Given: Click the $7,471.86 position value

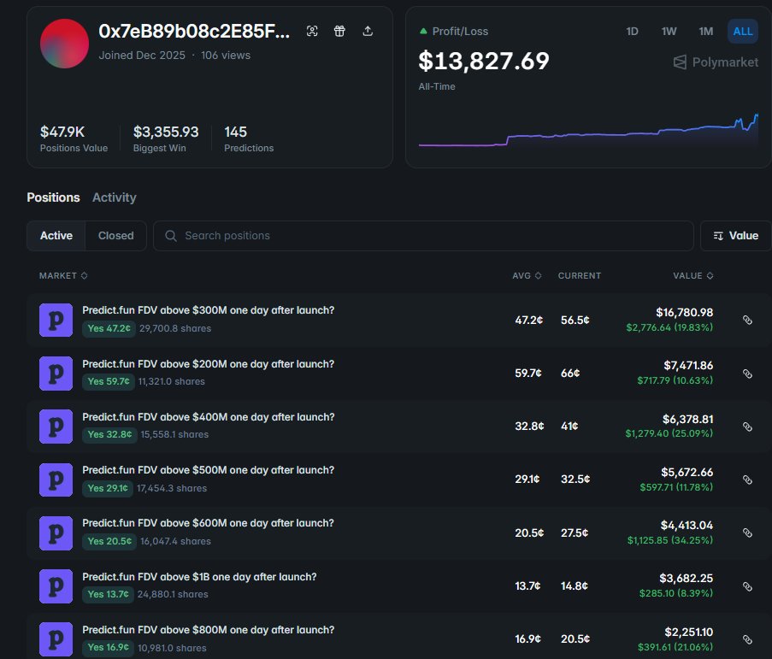Looking at the screenshot, I should click(x=688, y=365).
